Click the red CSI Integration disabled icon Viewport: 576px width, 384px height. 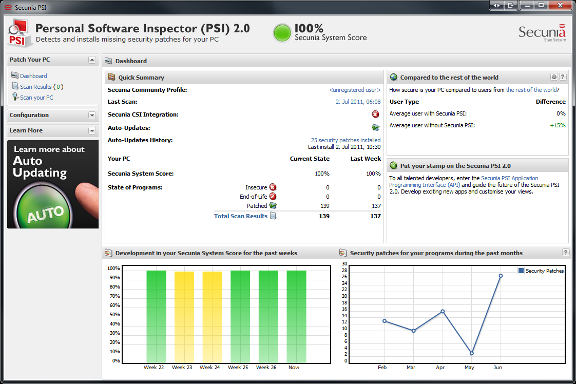click(x=375, y=114)
